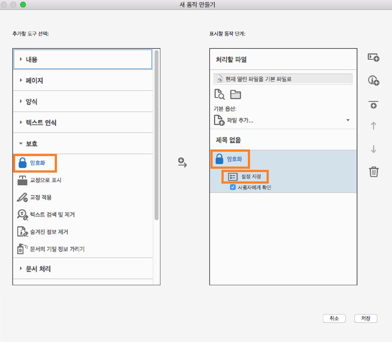This screenshot has height=343, width=392.
Task: Save the action with the 저장 button
Action: (x=366, y=318)
